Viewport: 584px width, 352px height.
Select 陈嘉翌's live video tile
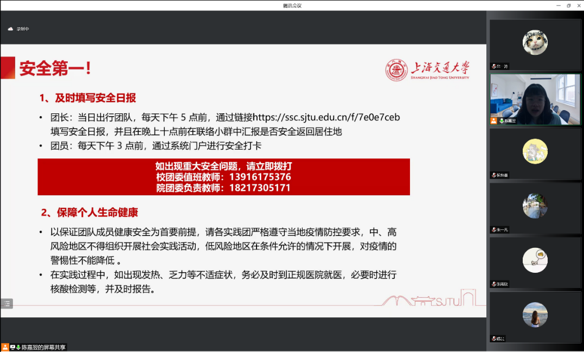[535, 98]
